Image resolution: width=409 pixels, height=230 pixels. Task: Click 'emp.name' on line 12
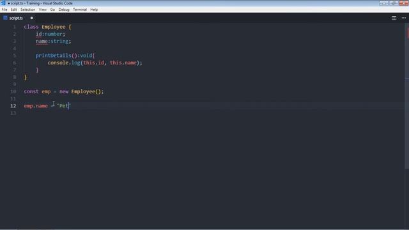pyautogui.click(x=36, y=106)
